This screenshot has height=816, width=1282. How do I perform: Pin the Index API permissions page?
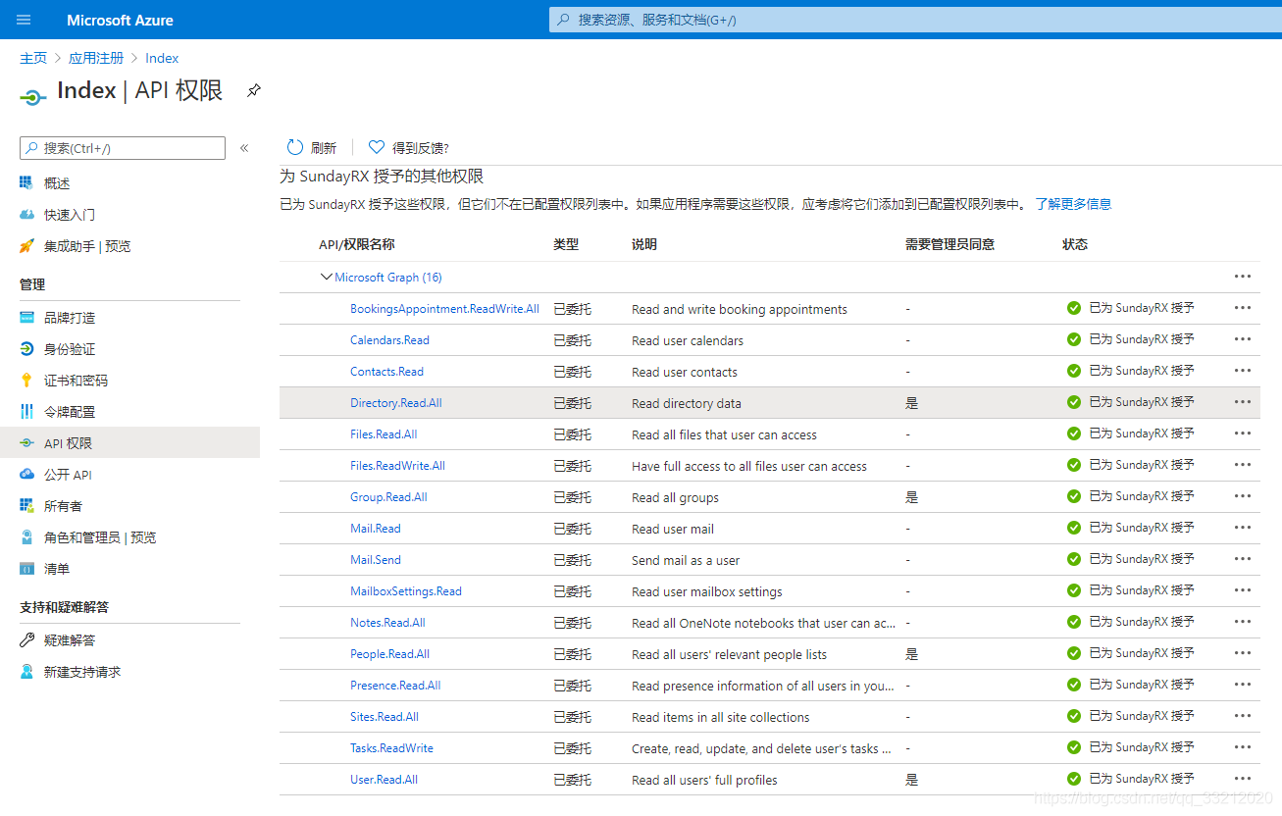(254, 90)
